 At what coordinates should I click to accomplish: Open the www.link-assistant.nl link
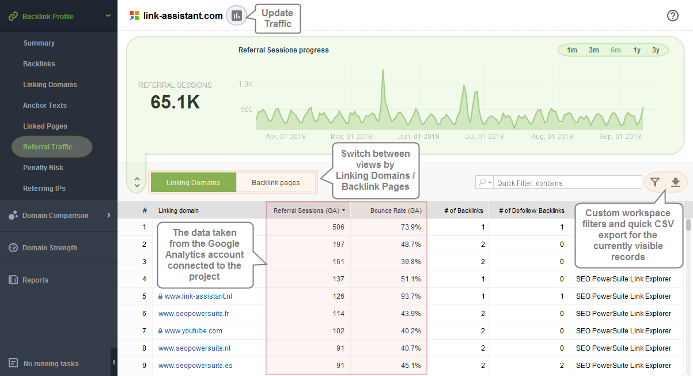(198, 296)
